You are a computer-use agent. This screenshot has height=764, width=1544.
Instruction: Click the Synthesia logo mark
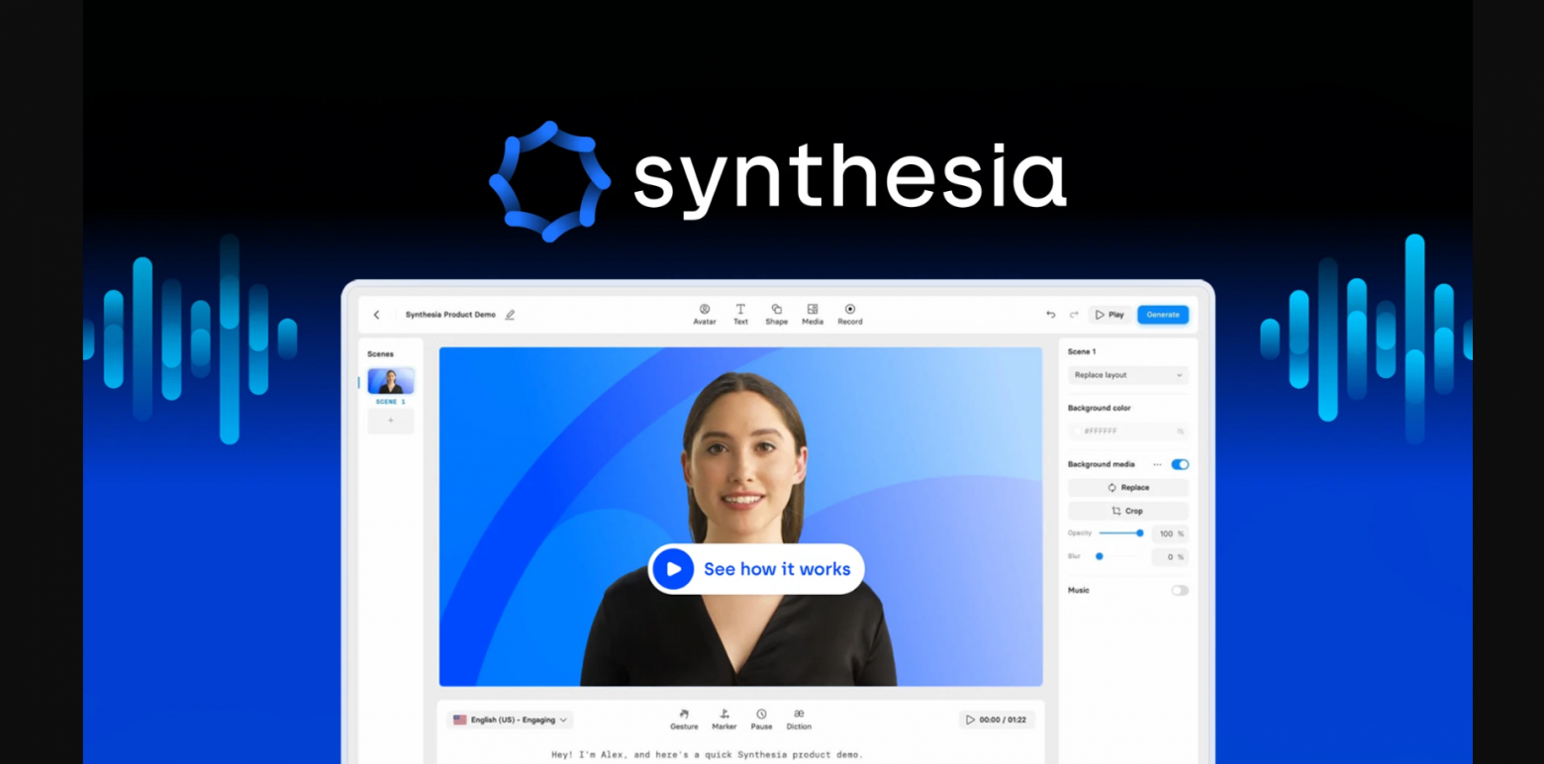(x=550, y=181)
